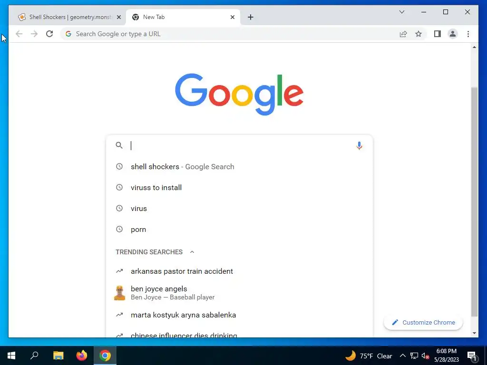Toggle the Chrome side panel icon
487x365 pixels.
[438, 34]
